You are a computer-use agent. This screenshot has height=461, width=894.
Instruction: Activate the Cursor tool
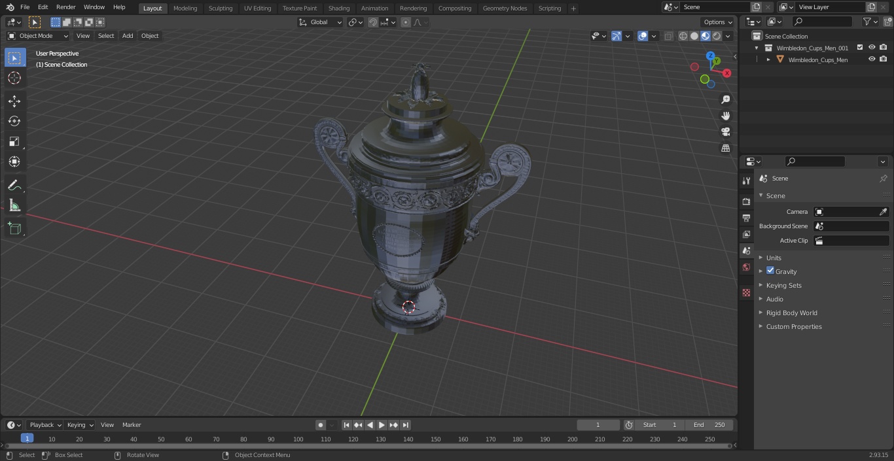click(x=14, y=78)
